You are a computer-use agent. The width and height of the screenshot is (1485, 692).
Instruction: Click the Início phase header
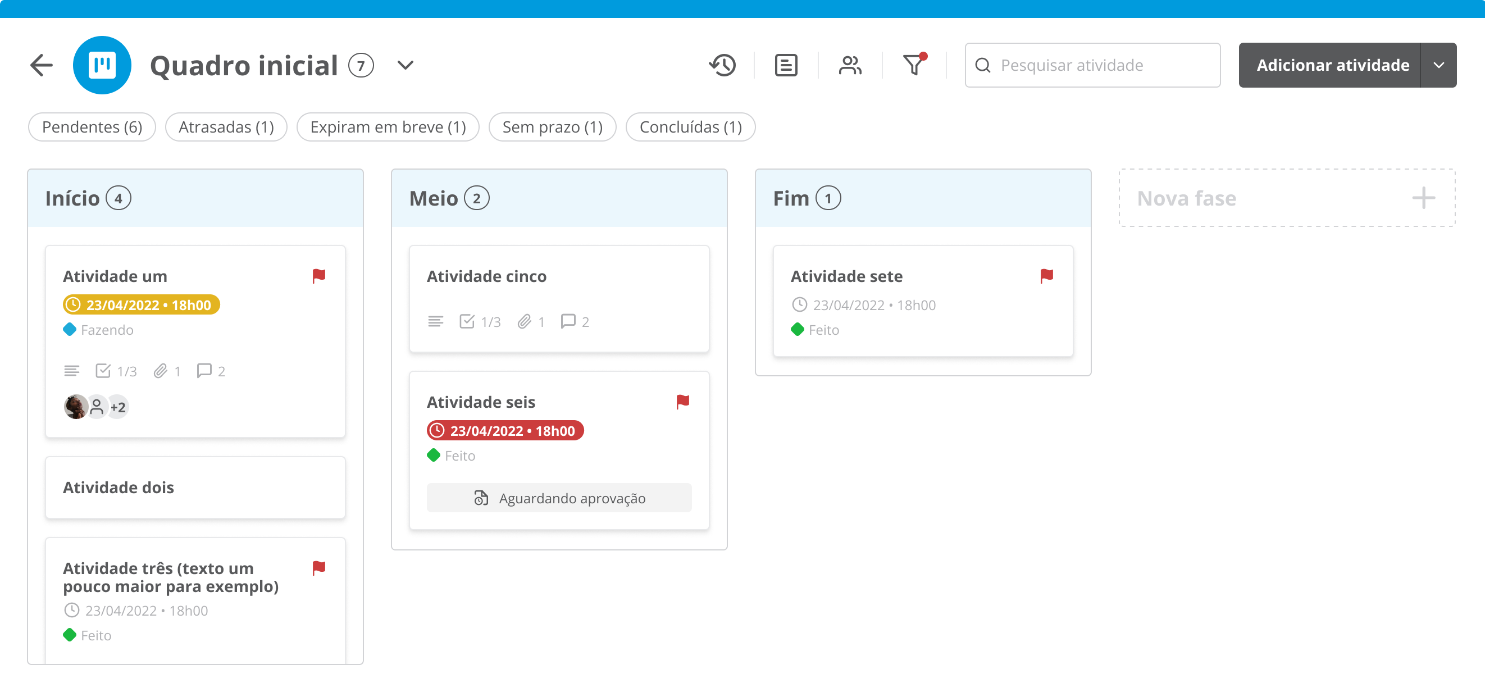pyautogui.click(x=195, y=198)
